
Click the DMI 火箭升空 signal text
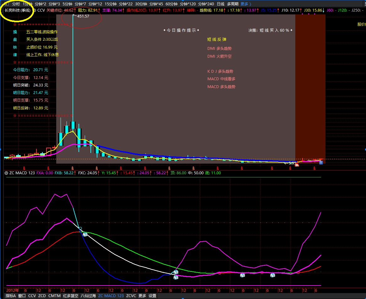(x=219, y=56)
